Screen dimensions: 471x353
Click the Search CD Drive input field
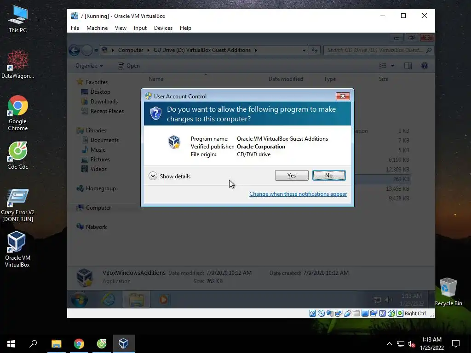pos(378,50)
